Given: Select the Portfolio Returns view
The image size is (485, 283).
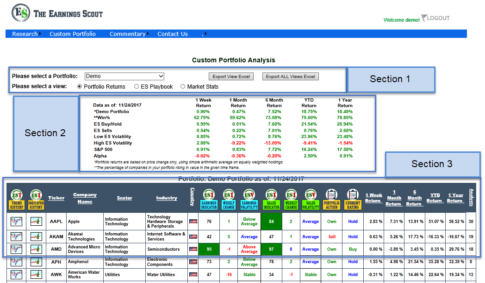Looking at the screenshot, I should coord(80,86).
